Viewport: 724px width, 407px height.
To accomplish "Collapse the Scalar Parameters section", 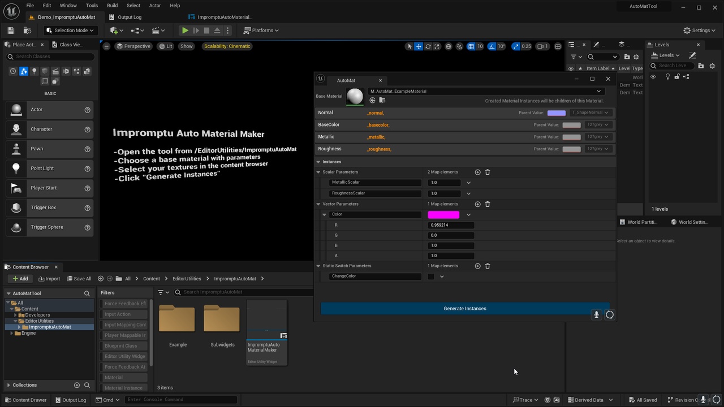I will coord(318,172).
